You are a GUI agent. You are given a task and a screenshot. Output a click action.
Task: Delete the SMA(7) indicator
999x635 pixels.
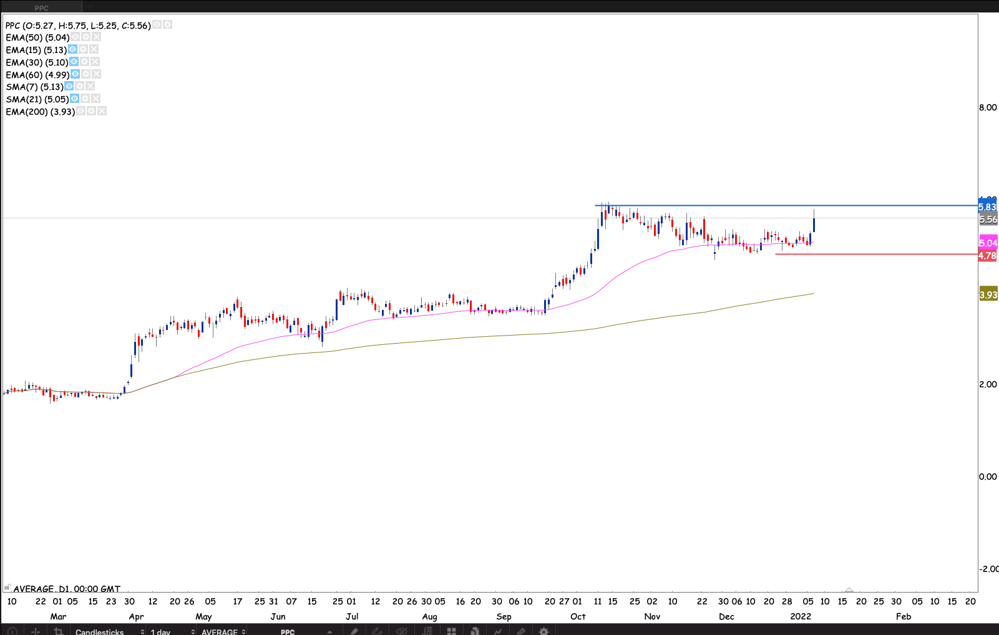coord(90,86)
